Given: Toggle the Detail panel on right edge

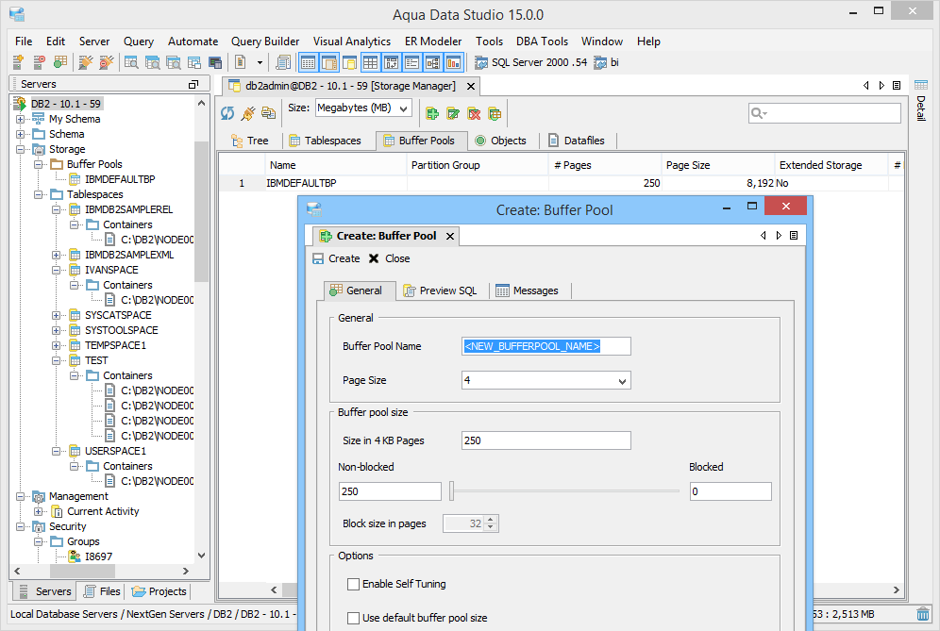Looking at the screenshot, I should click(x=920, y=108).
